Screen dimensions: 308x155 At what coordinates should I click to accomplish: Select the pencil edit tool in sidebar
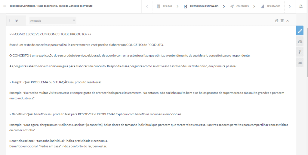(300, 31)
